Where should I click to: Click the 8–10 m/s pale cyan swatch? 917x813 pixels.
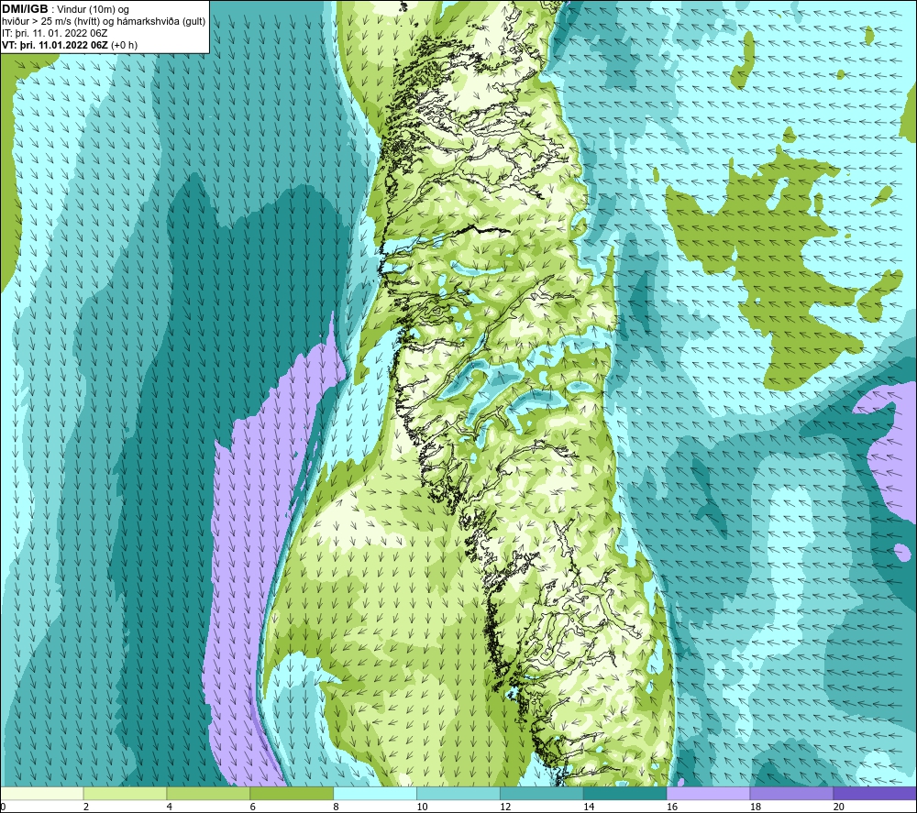click(x=375, y=794)
